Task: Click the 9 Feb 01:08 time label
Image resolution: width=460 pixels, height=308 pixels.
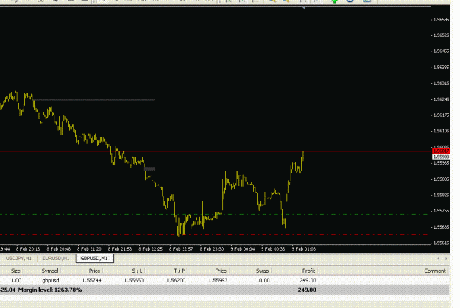Action: 304,248
